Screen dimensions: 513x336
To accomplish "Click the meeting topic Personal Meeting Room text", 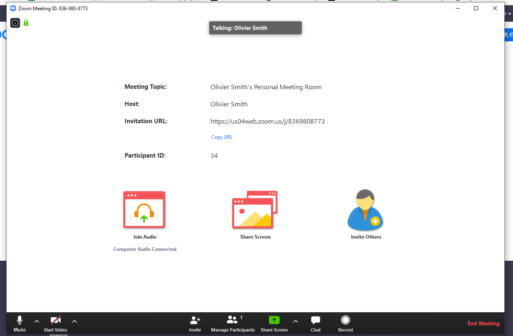I will point(266,87).
